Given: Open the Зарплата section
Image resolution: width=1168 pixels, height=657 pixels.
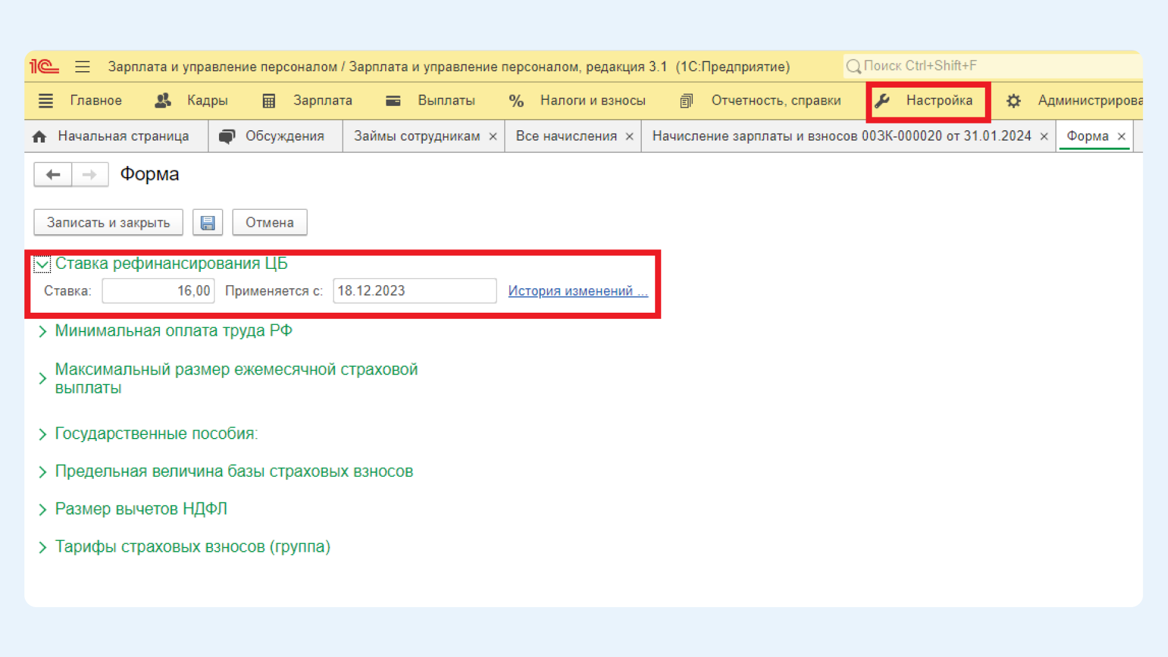Looking at the screenshot, I should coord(323,100).
